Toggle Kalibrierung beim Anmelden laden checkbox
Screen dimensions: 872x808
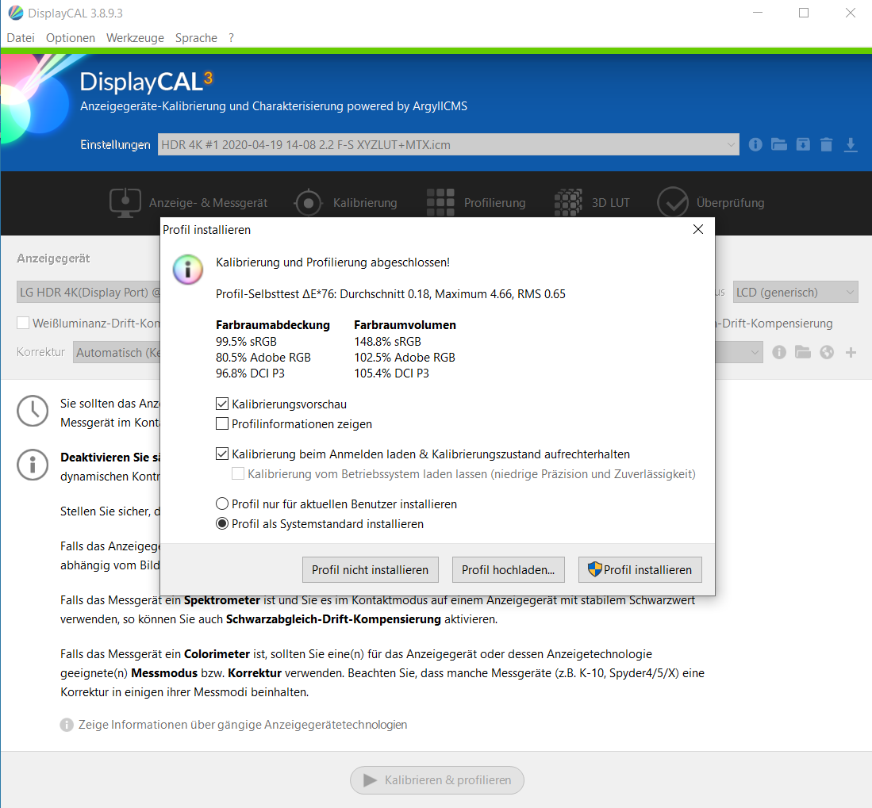pyautogui.click(x=222, y=454)
